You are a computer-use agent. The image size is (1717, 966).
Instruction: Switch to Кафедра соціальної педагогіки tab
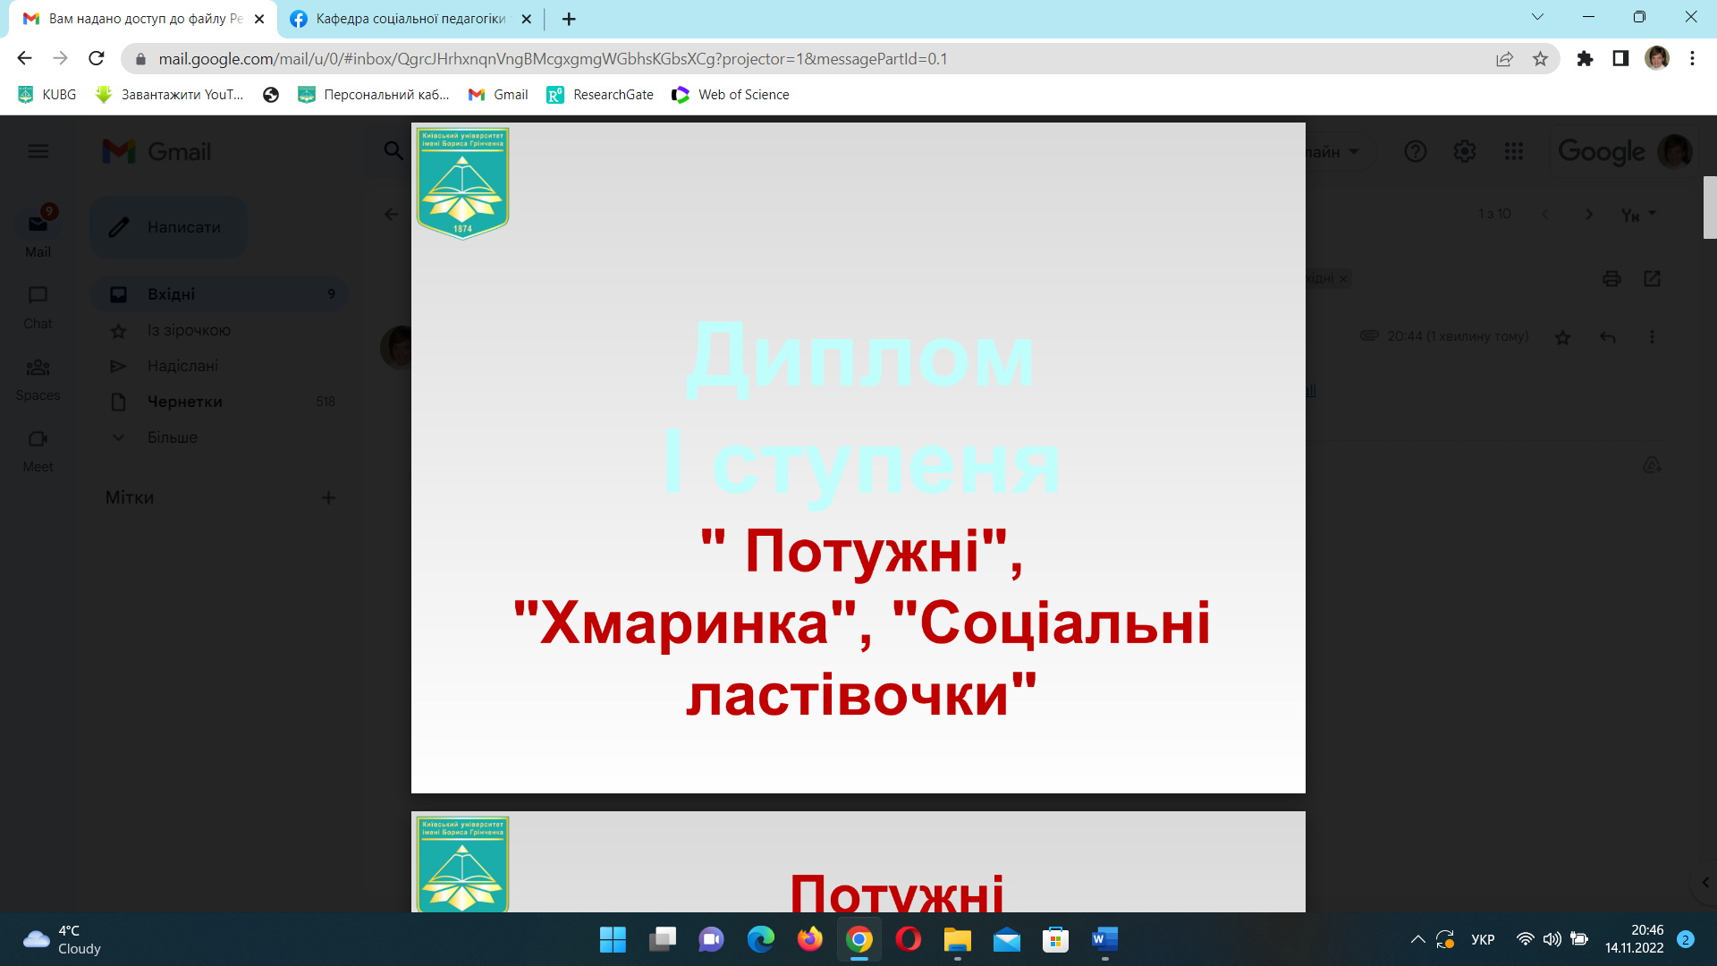(x=410, y=19)
